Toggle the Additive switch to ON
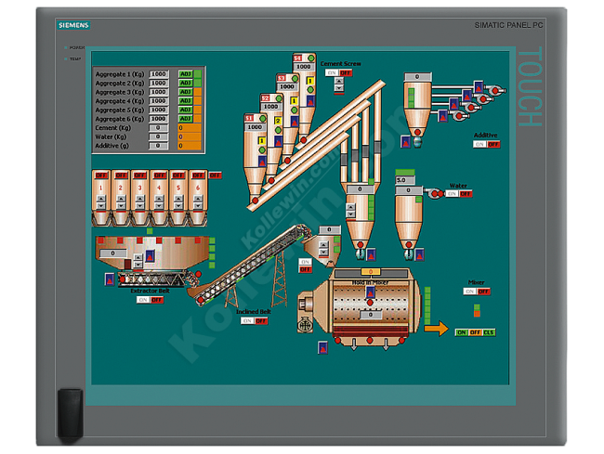 point(479,144)
